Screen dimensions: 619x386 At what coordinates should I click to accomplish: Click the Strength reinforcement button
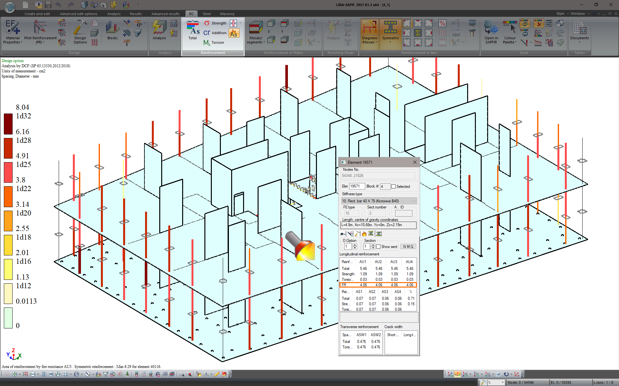[x=215, y=23]
